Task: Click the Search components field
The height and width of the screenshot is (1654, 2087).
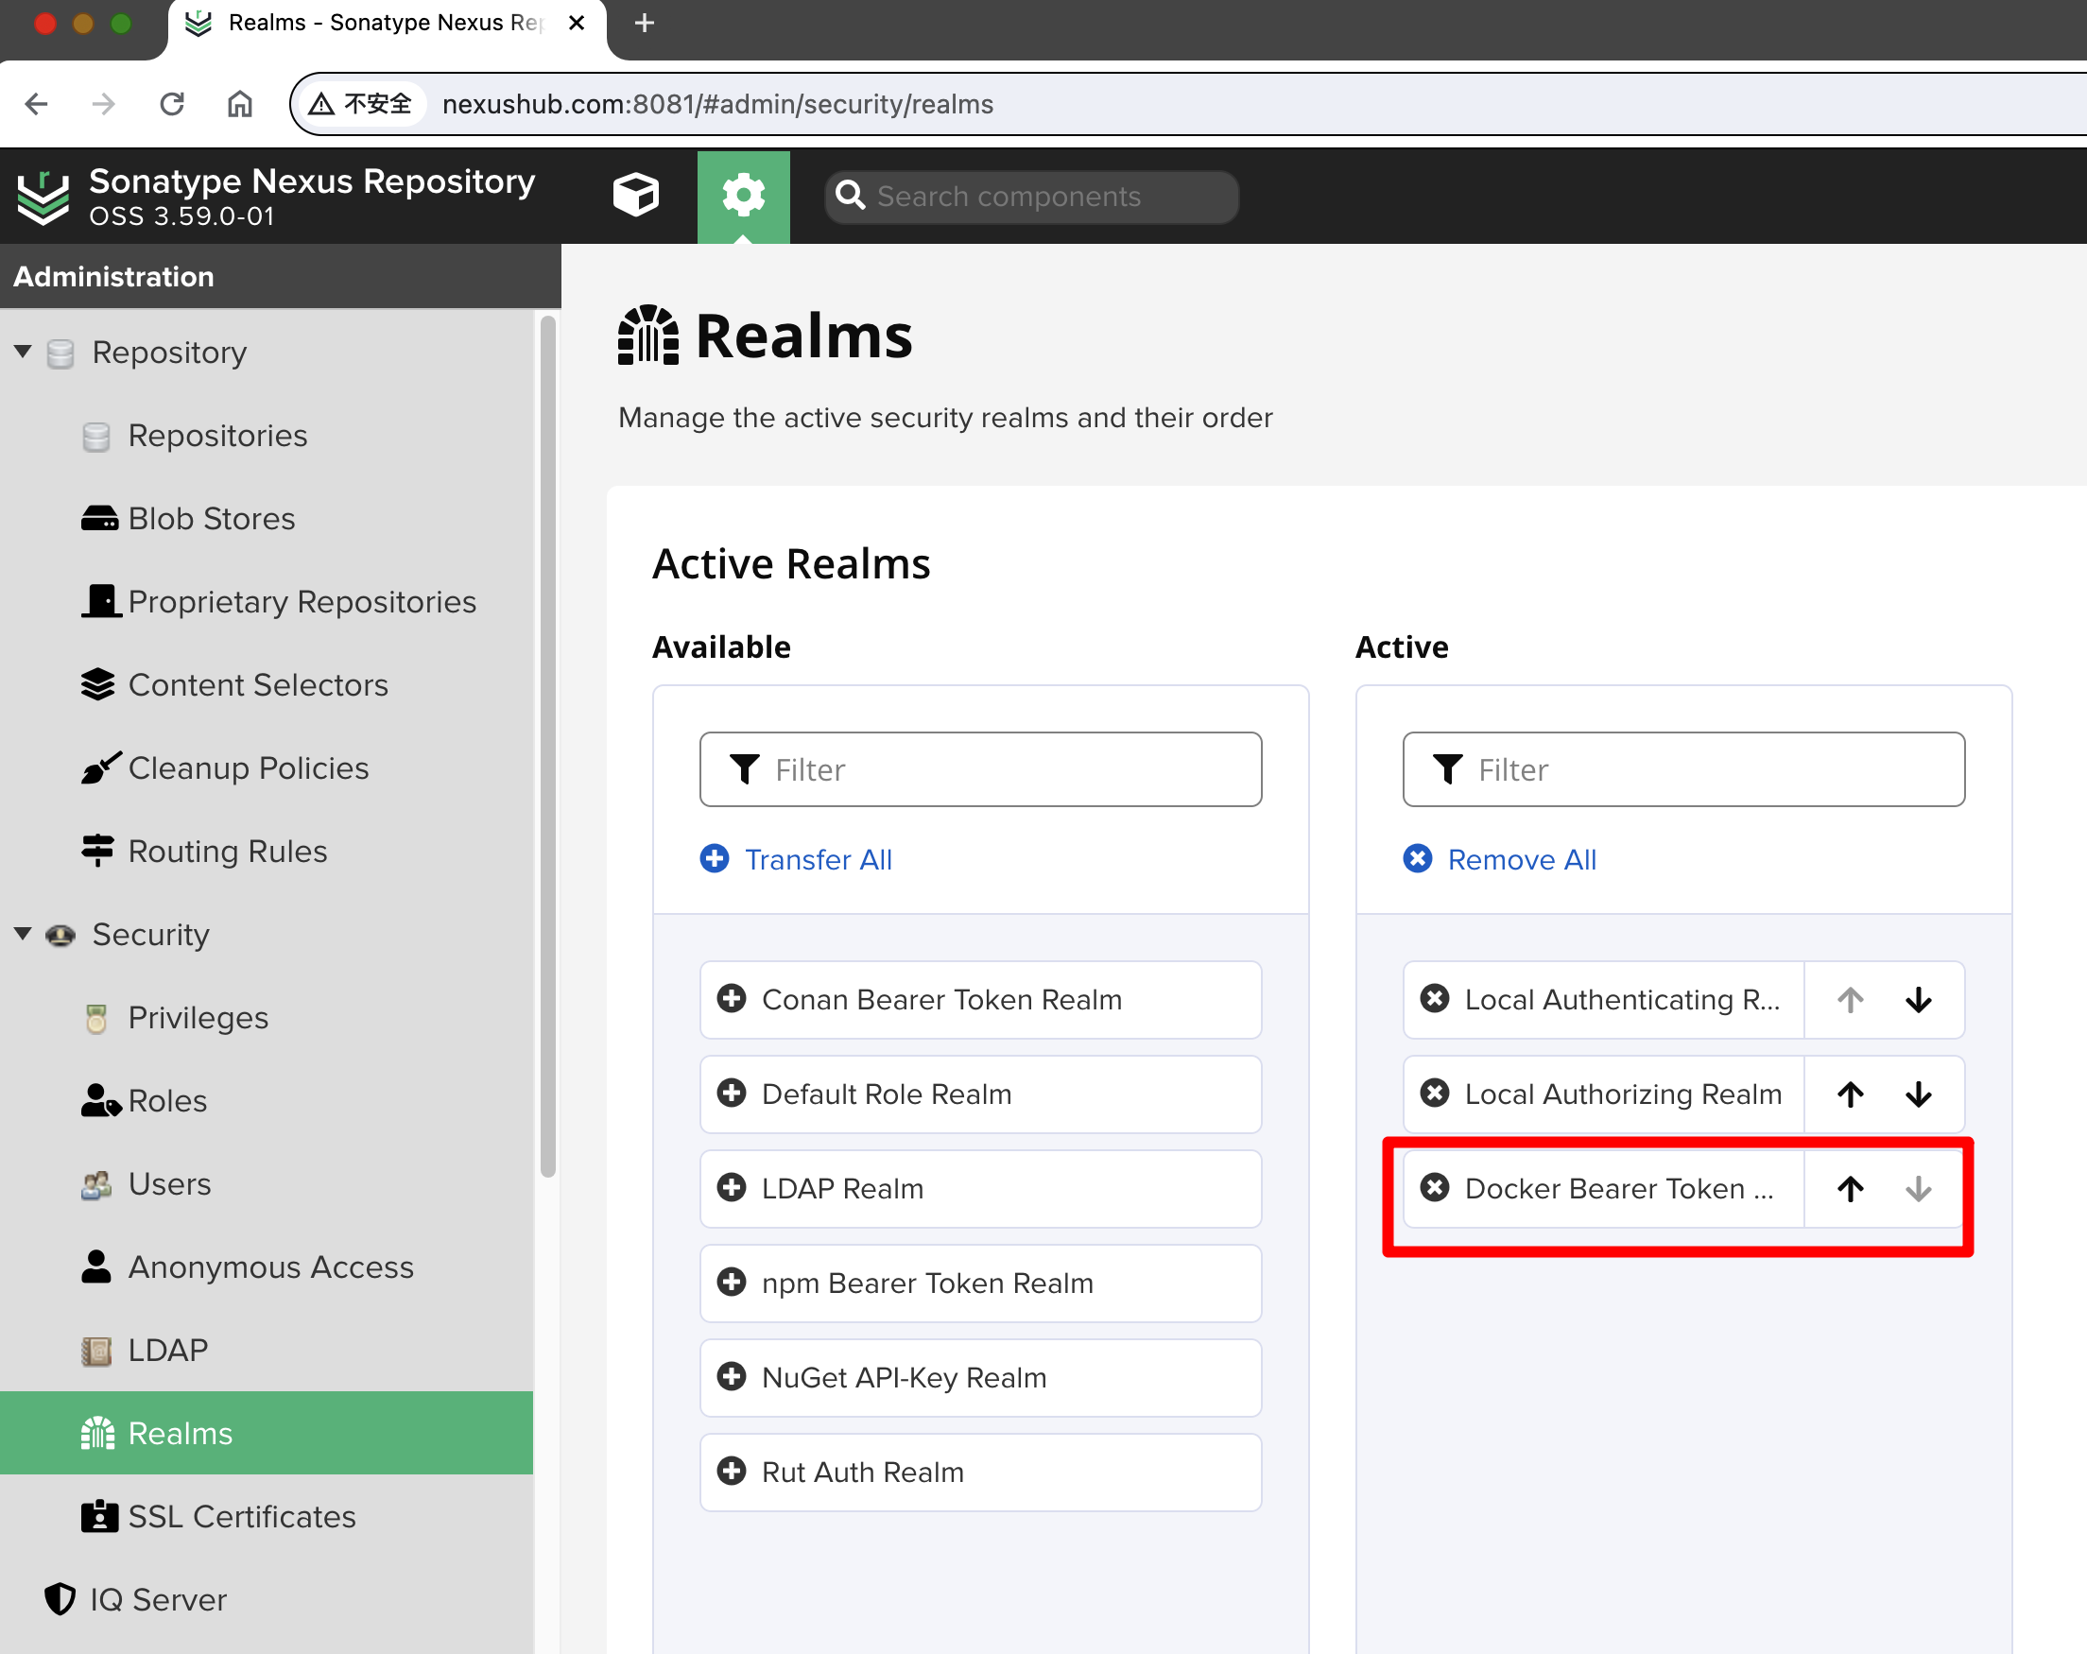Action: pos(1031,197)
